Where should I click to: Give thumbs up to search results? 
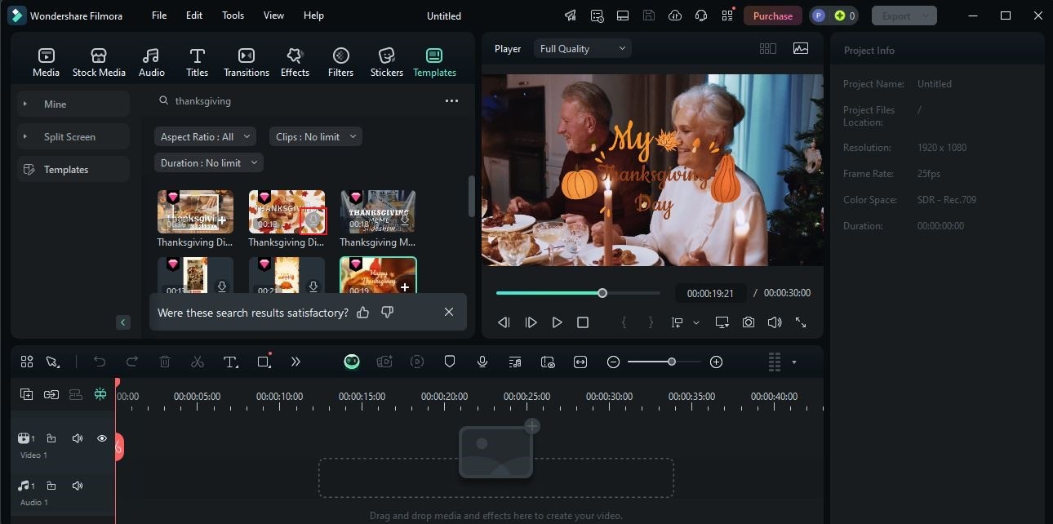pos(363,313)
